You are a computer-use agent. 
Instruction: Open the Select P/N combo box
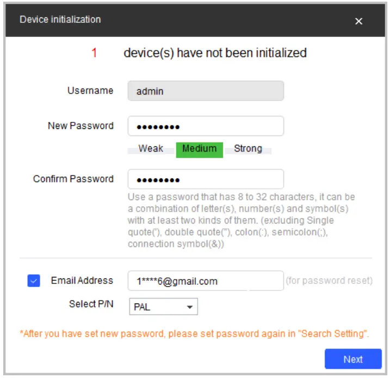click(x=163, y=307)
